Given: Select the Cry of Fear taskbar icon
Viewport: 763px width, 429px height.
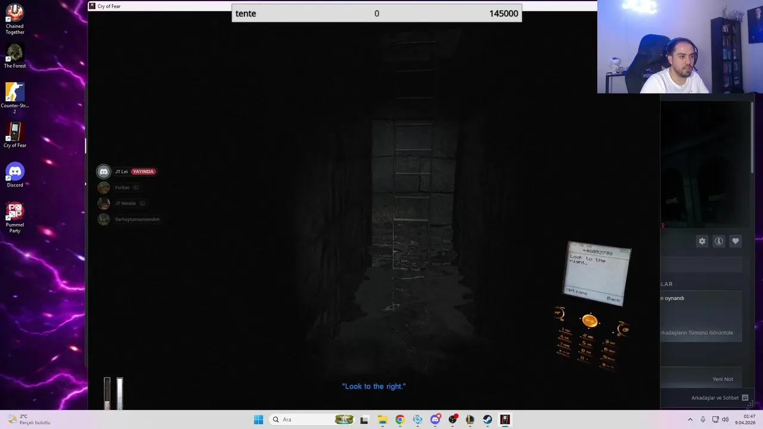Looking at the screenshot, I should [505, 419].
